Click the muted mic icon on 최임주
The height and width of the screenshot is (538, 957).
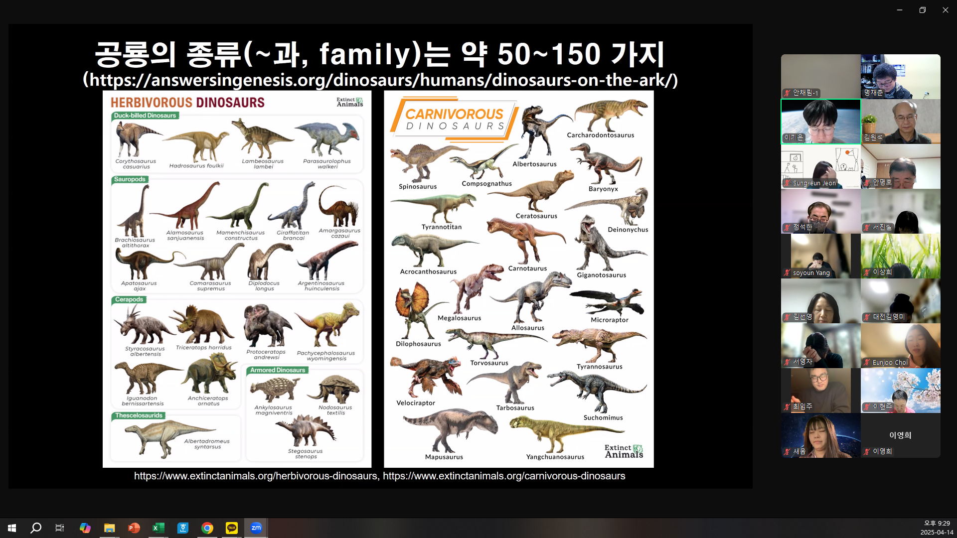[787, 407]
